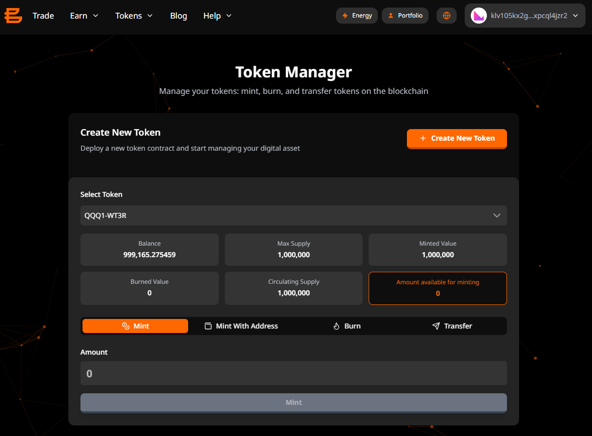Expand the Tokens dropdown menu

(134, 16)
